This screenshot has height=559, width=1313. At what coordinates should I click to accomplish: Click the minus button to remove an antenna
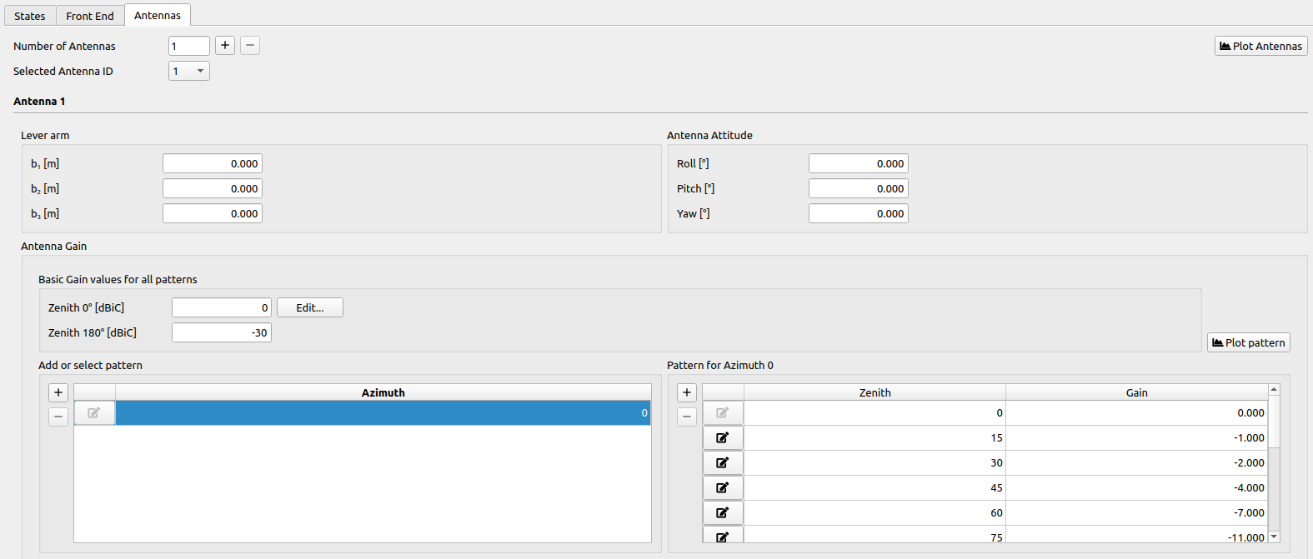tap(250, 46)
